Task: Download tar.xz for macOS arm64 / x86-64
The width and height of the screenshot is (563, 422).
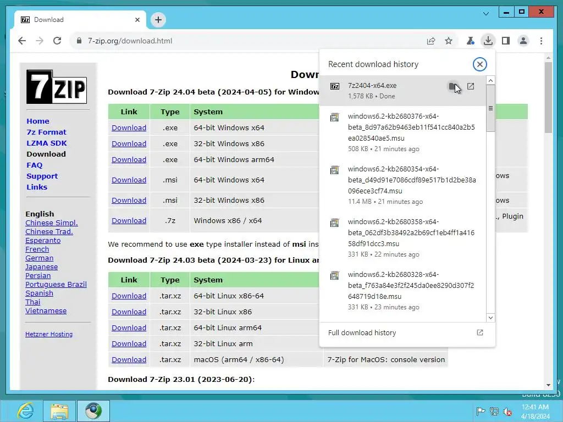Action: coord(129,359)
